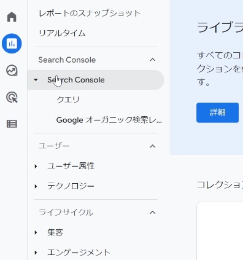Collapse the Search Console section chevron
243x260 pixels.
[x=152, y=60]
